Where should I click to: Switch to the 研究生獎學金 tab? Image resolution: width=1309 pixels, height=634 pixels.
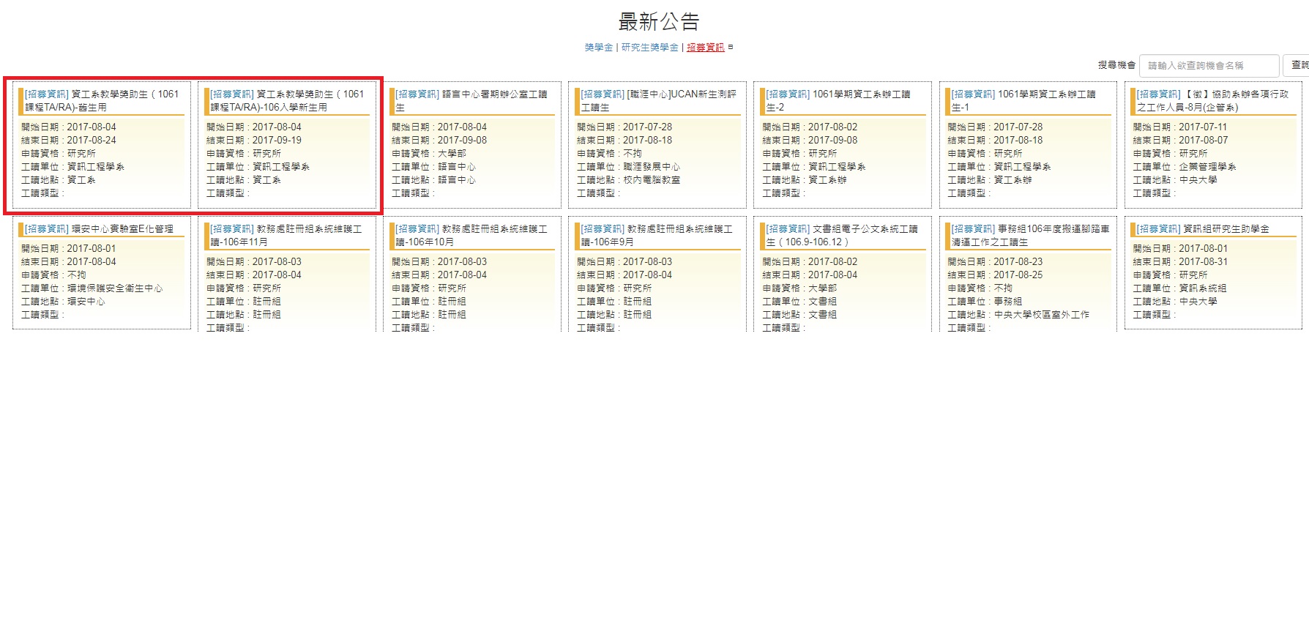coord(649,48)
